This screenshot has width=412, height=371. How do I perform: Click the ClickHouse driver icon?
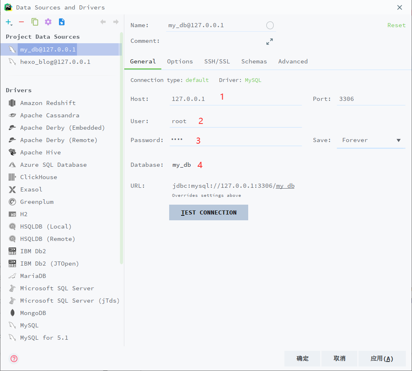coord(12,177)
